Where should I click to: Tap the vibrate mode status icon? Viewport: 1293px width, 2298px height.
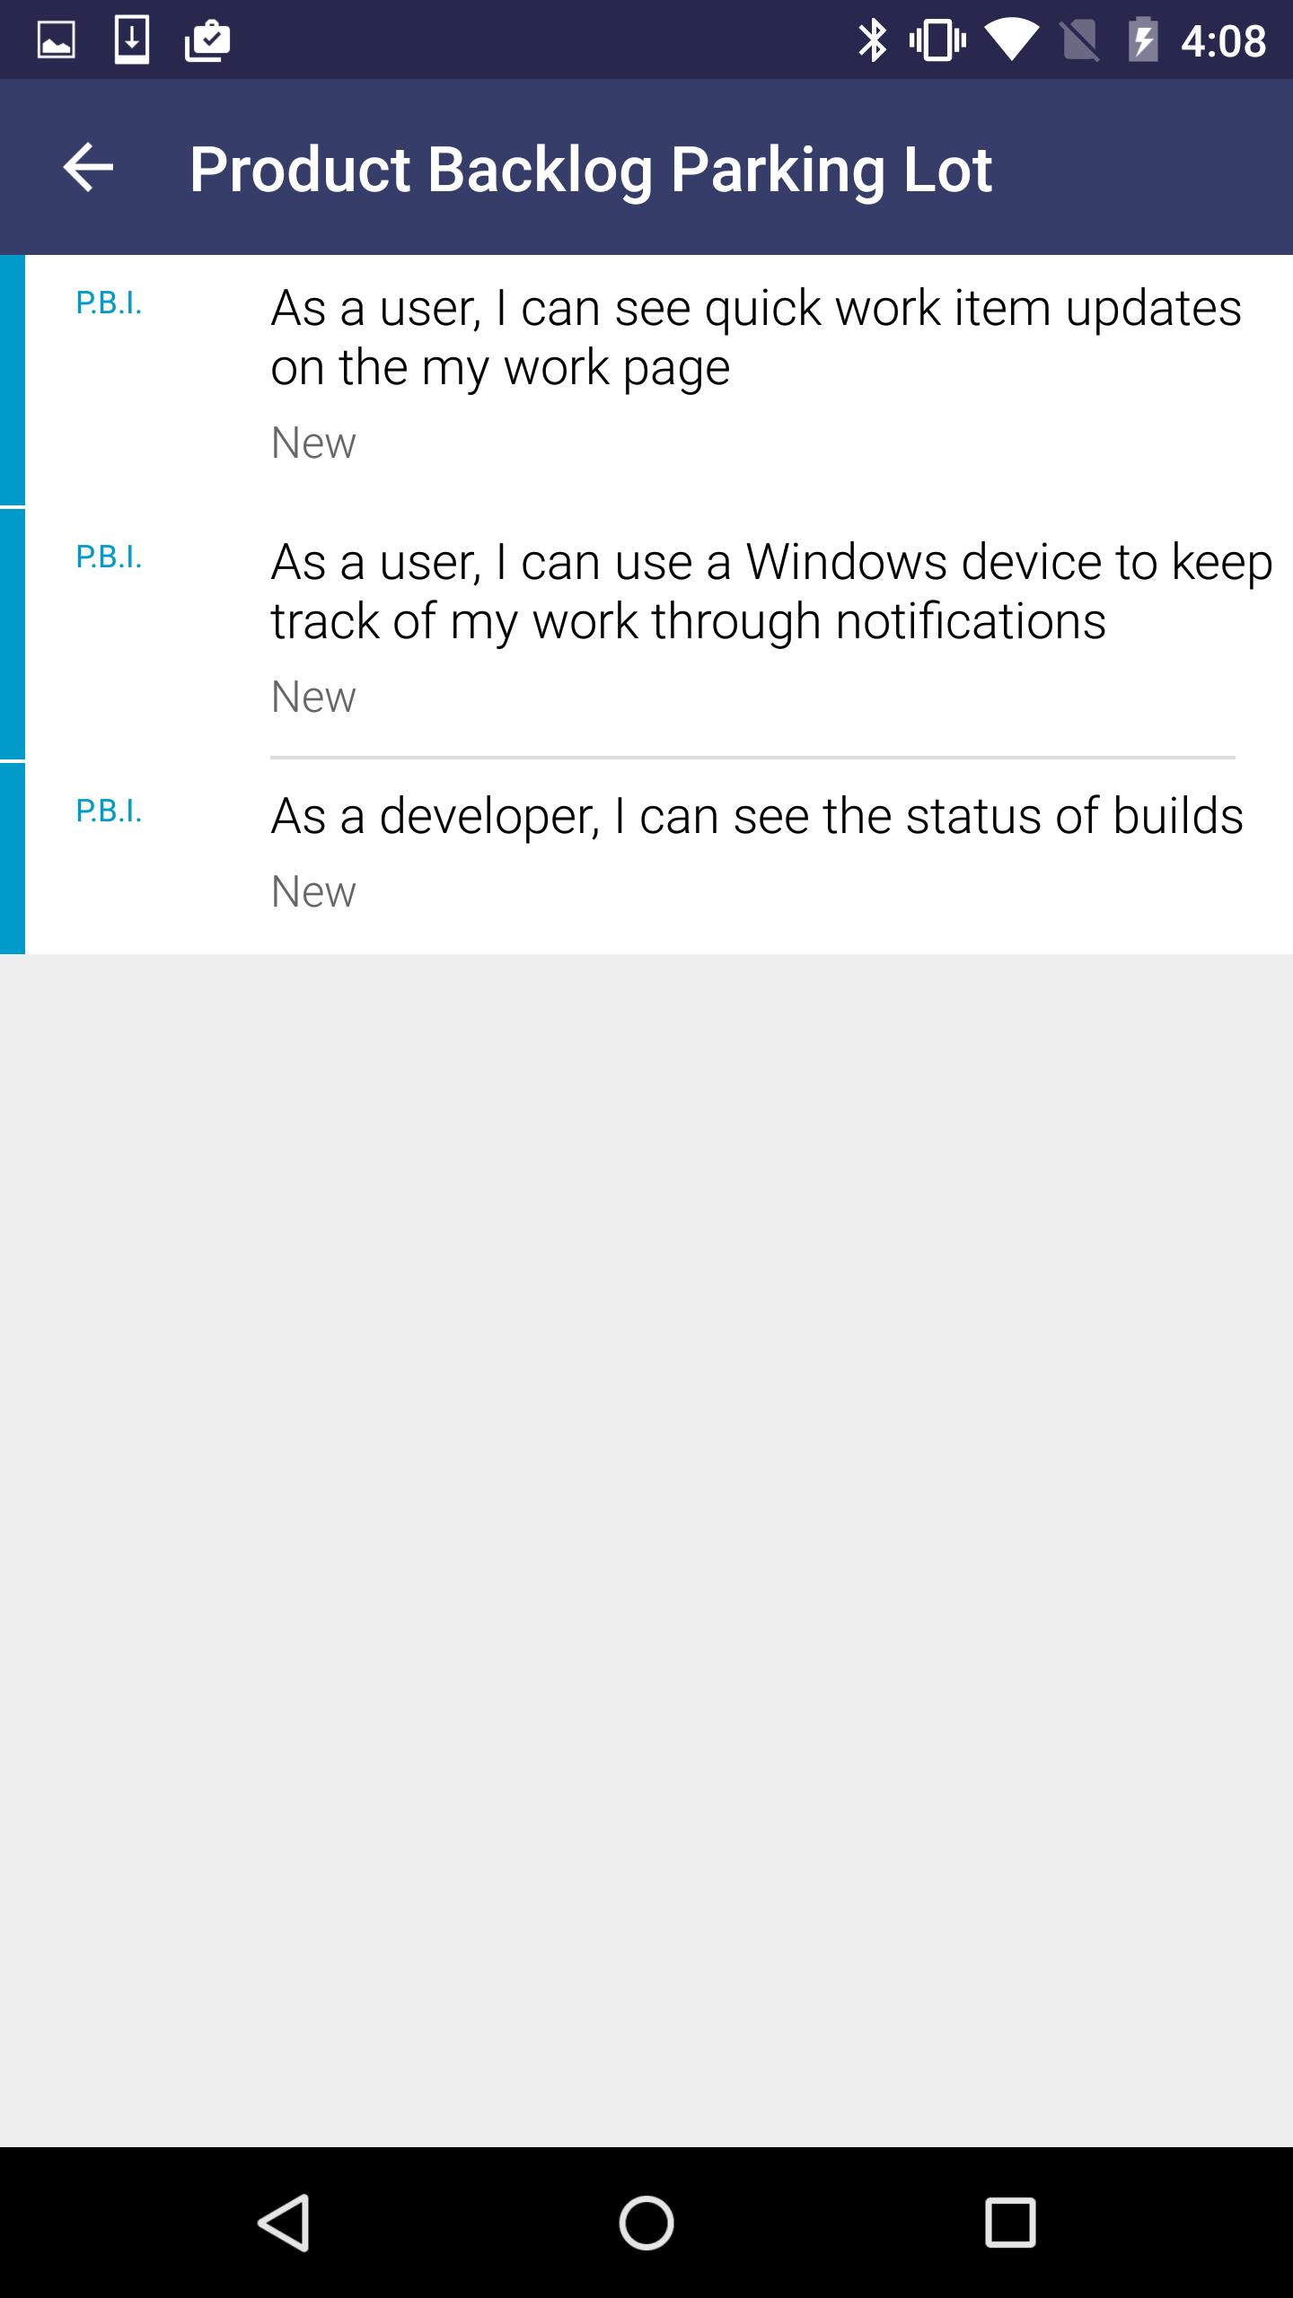pyautogui.click(x=937, y=40)
